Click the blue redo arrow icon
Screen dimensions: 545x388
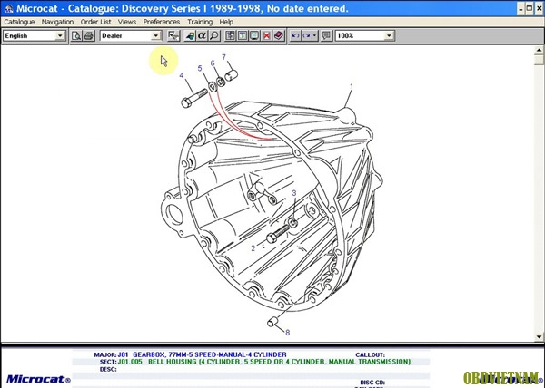point(307,35)
